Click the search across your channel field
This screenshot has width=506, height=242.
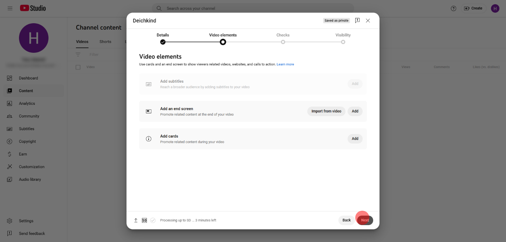coord(253,8)
